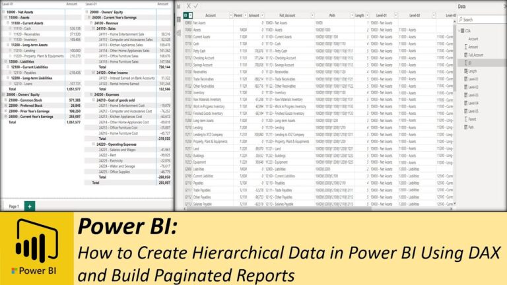Viewport: 507px width, 285px height.
Task: Switch to Model view icon in left rail
Action: tap(178, 33)
